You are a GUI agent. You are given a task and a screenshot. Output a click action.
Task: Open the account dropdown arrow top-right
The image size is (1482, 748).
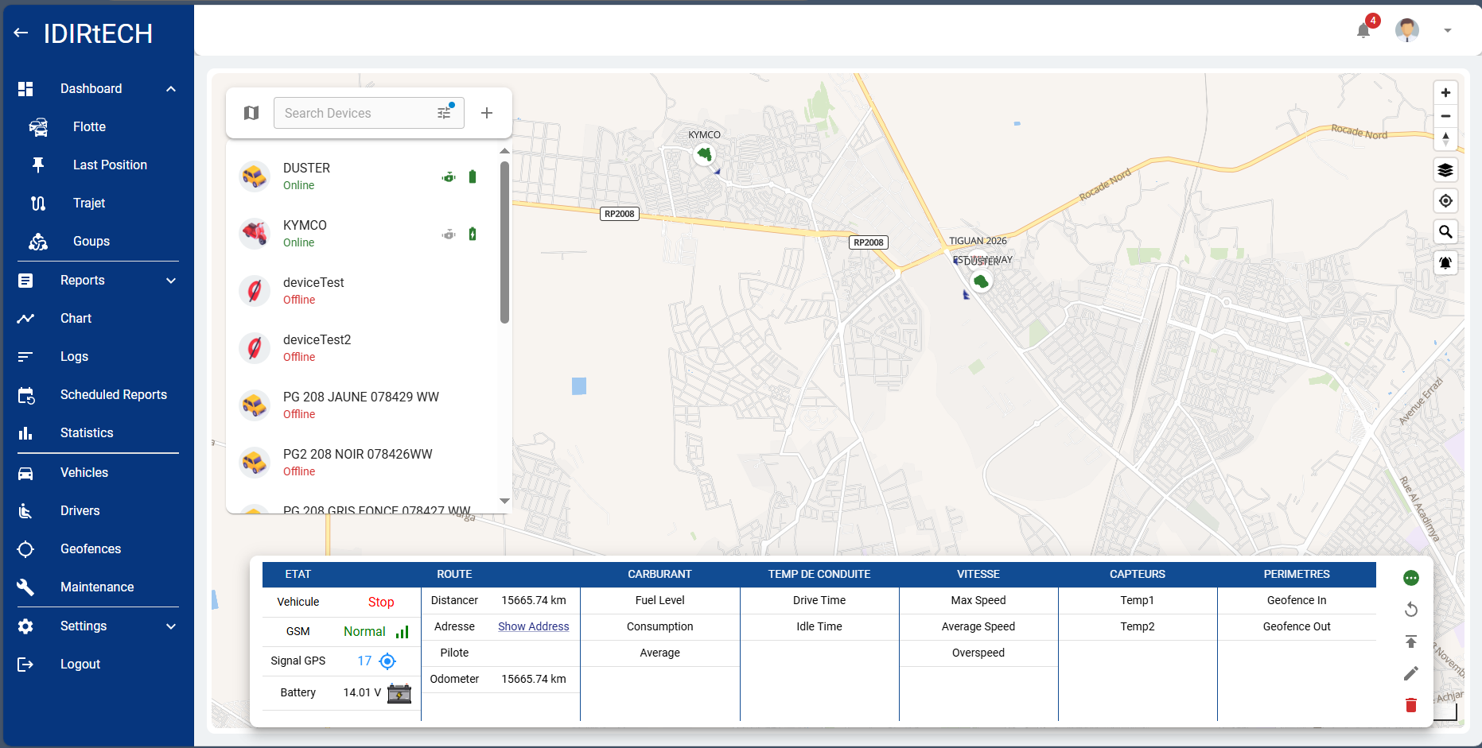click(x=1448, y=29)
